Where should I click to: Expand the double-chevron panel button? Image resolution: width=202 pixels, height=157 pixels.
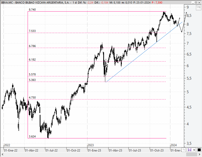pos(184,150)
